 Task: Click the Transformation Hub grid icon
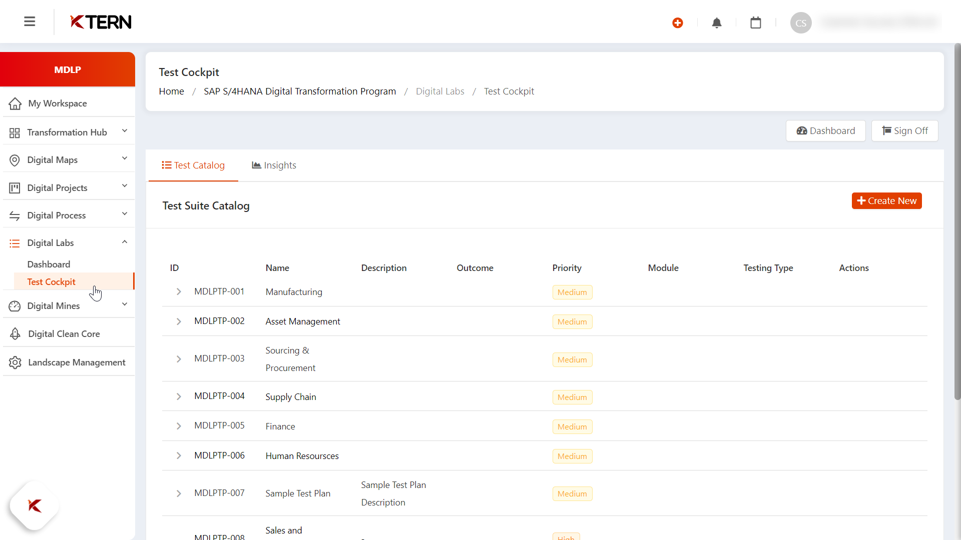click(15, 132)
